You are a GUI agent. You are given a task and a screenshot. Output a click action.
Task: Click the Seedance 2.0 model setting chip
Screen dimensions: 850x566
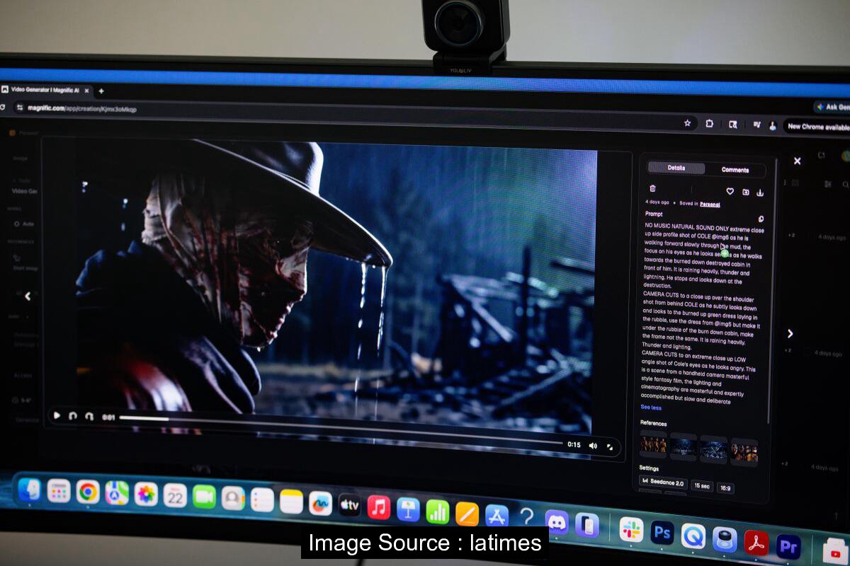coord(664,483)
